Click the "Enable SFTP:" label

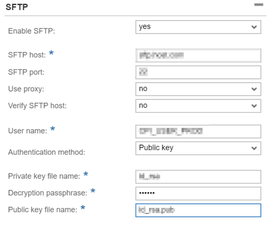point(32,31)
